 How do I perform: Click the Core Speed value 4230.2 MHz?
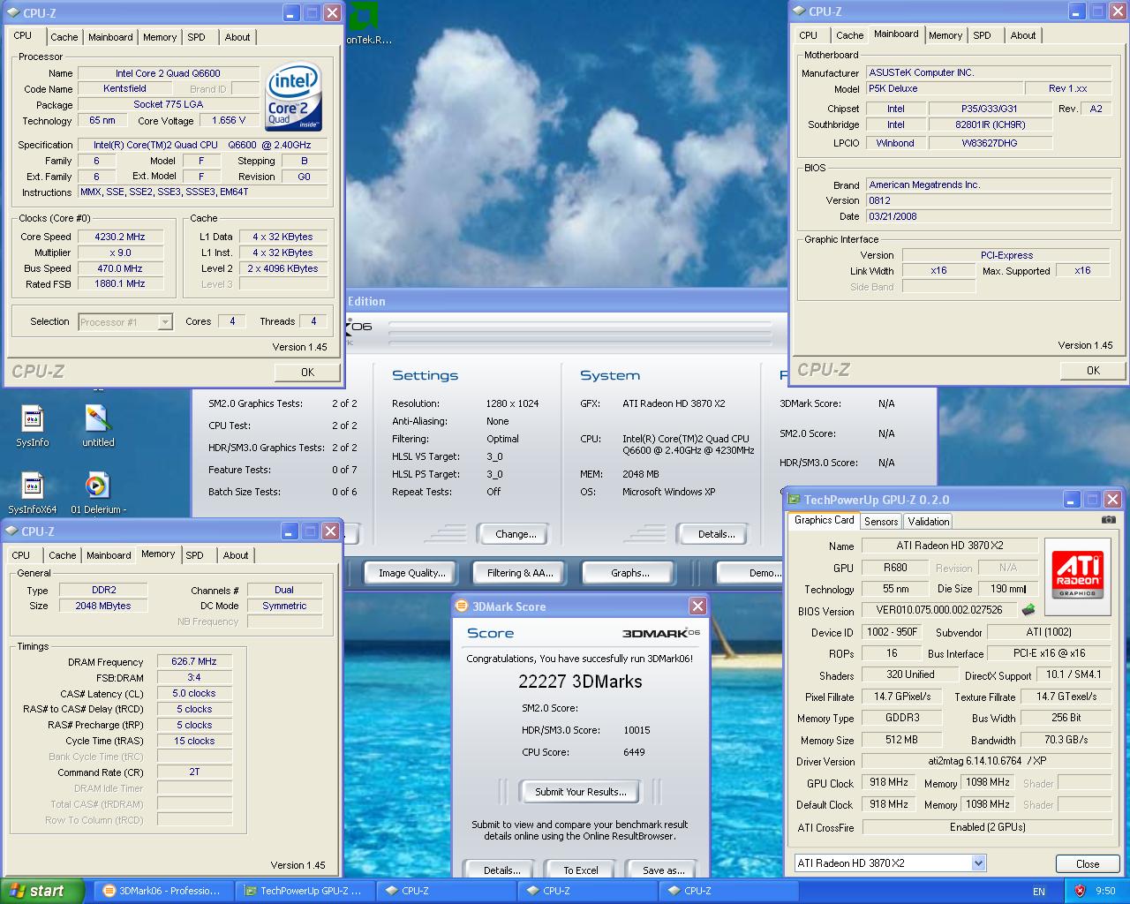(120, 237)
